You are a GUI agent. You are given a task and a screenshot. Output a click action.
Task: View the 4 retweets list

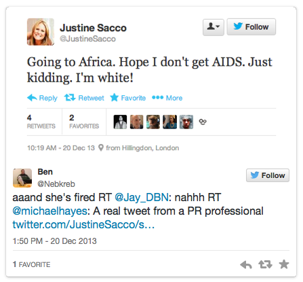(41, 122)
